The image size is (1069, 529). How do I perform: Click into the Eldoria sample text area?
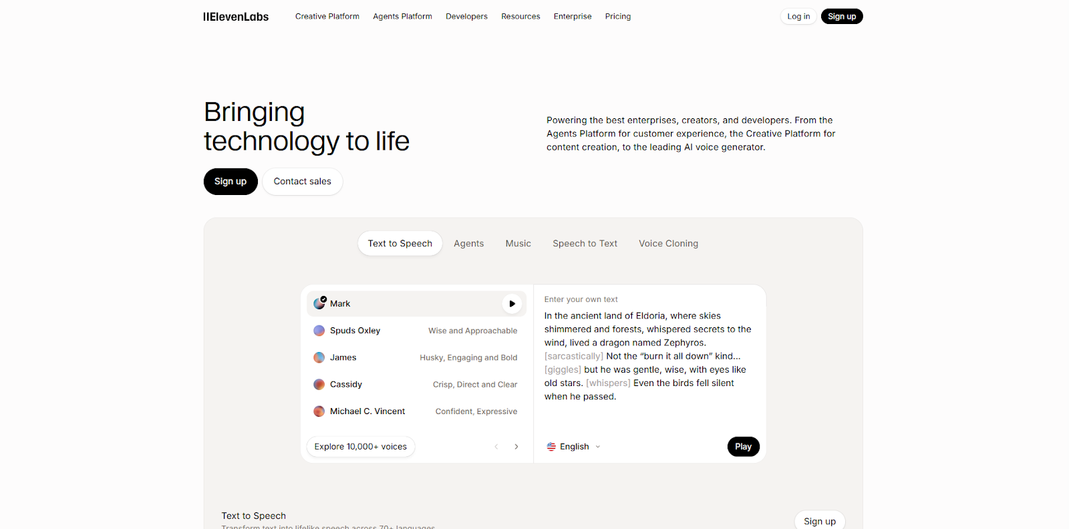[648, 356]
